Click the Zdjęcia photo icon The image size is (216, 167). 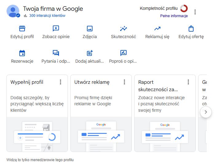[x=90, y=29]
